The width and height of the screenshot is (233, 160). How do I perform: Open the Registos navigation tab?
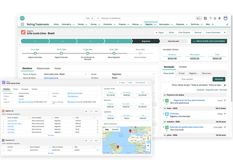tap(149, 24)
